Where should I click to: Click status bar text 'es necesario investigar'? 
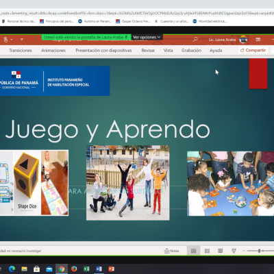(24, 251)
